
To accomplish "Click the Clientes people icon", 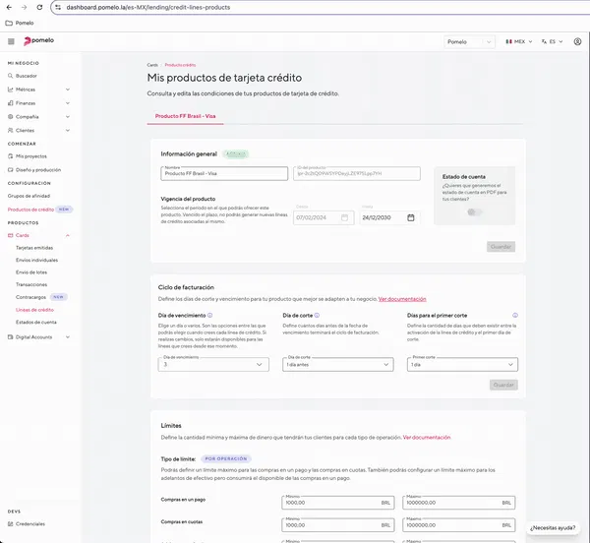I will 11,130.
